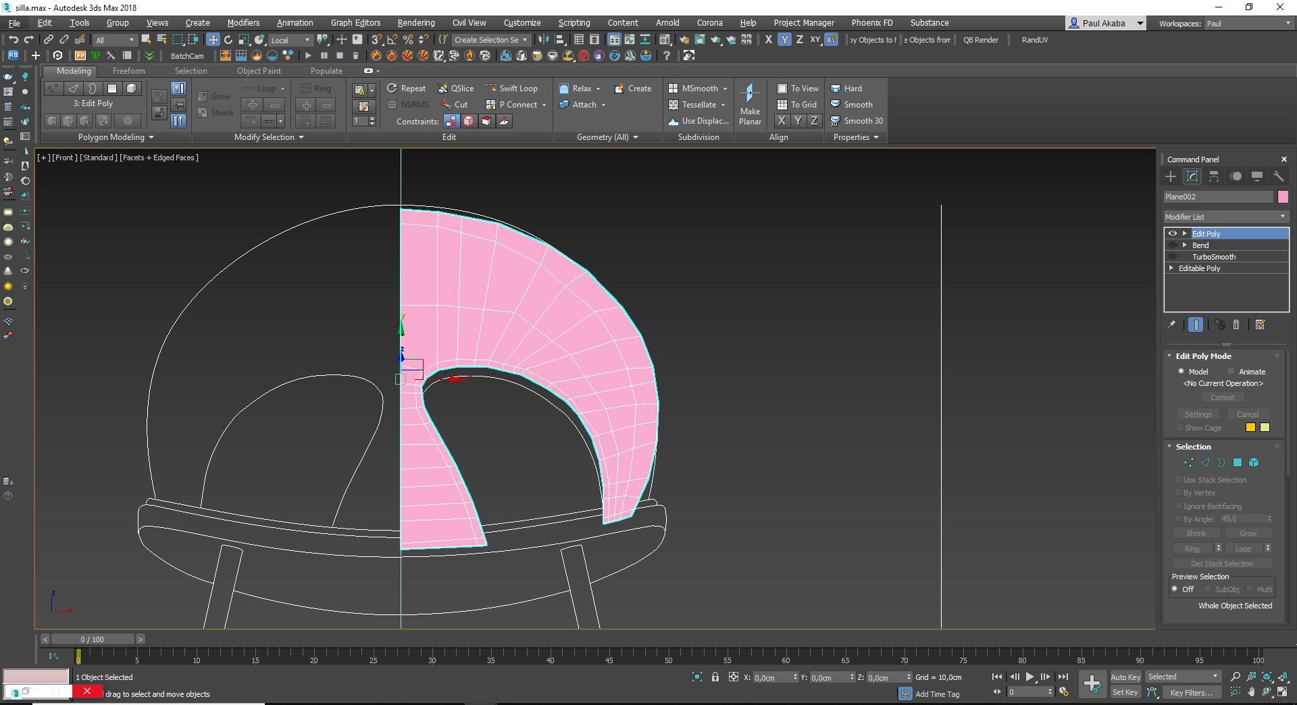Open the Rendering menu

[x=415, y=23]
